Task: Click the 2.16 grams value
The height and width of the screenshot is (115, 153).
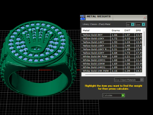Action: (114, 71)
